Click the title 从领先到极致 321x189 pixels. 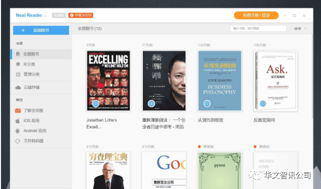211,120
